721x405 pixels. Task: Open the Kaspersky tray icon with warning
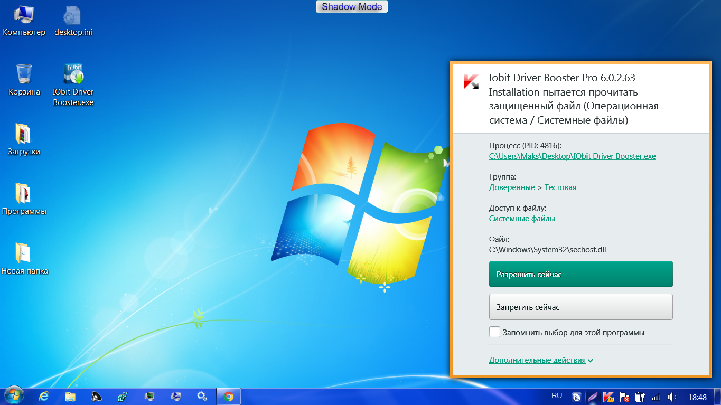(608, 397)
